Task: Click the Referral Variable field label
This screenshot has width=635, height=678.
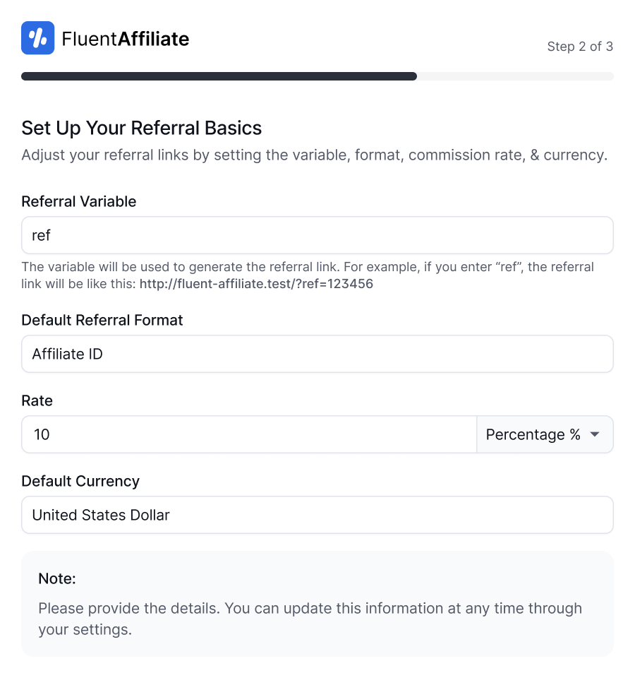Action: point(79,201)
